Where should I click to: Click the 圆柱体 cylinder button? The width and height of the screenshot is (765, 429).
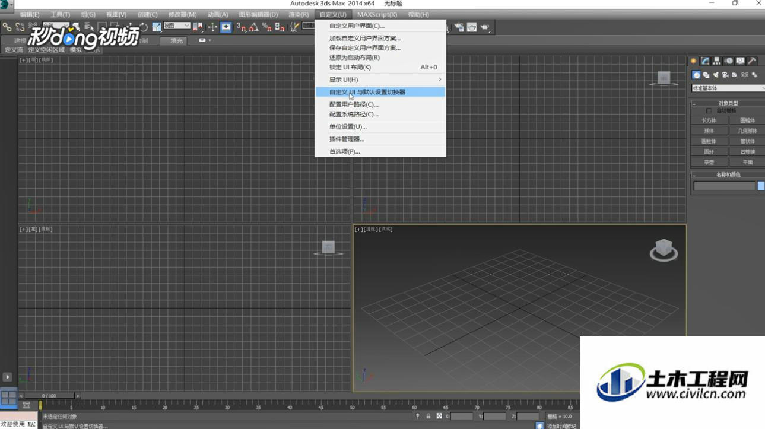709,141
